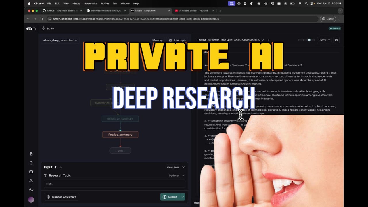Screen dimensions: 368x207
Task: Open a new Chrome tab
Action: point(220,11)
